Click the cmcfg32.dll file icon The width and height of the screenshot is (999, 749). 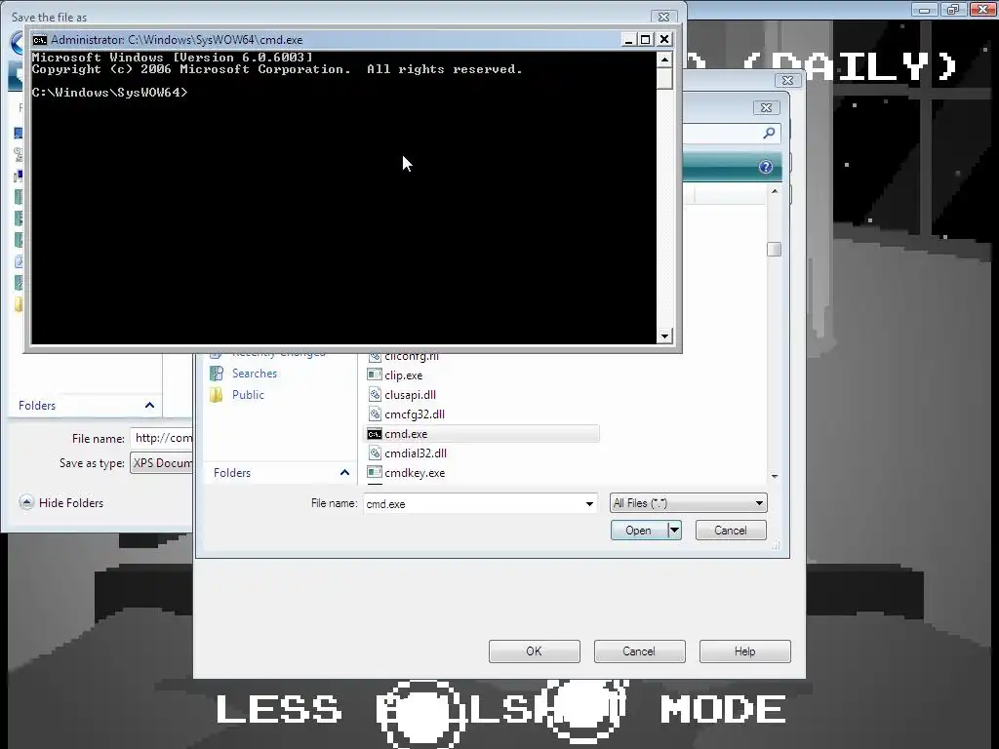(375, 414)
